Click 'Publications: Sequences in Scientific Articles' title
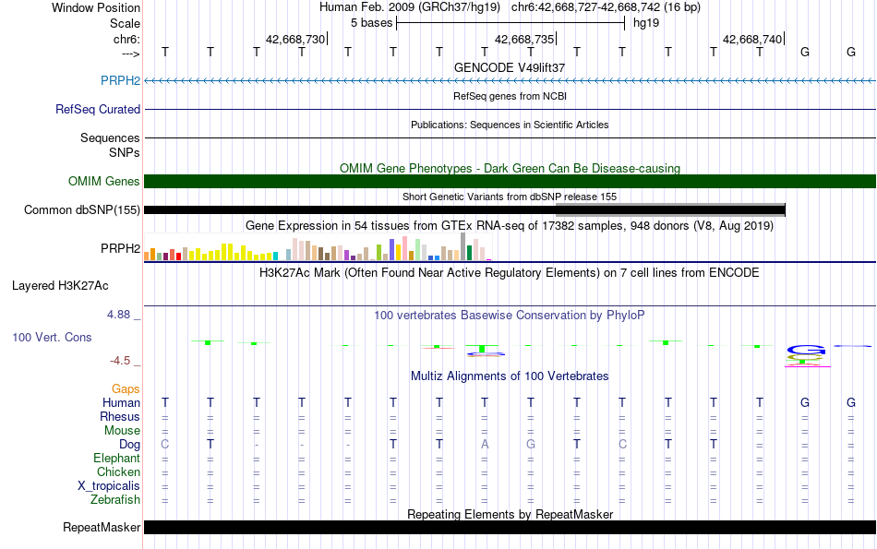Viewport: 877px width, 549px height. coord(510,125)
